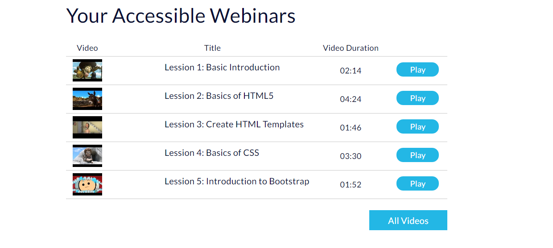
Task: Select the Lession 4: Basics of CSS title
Action: 212,153
